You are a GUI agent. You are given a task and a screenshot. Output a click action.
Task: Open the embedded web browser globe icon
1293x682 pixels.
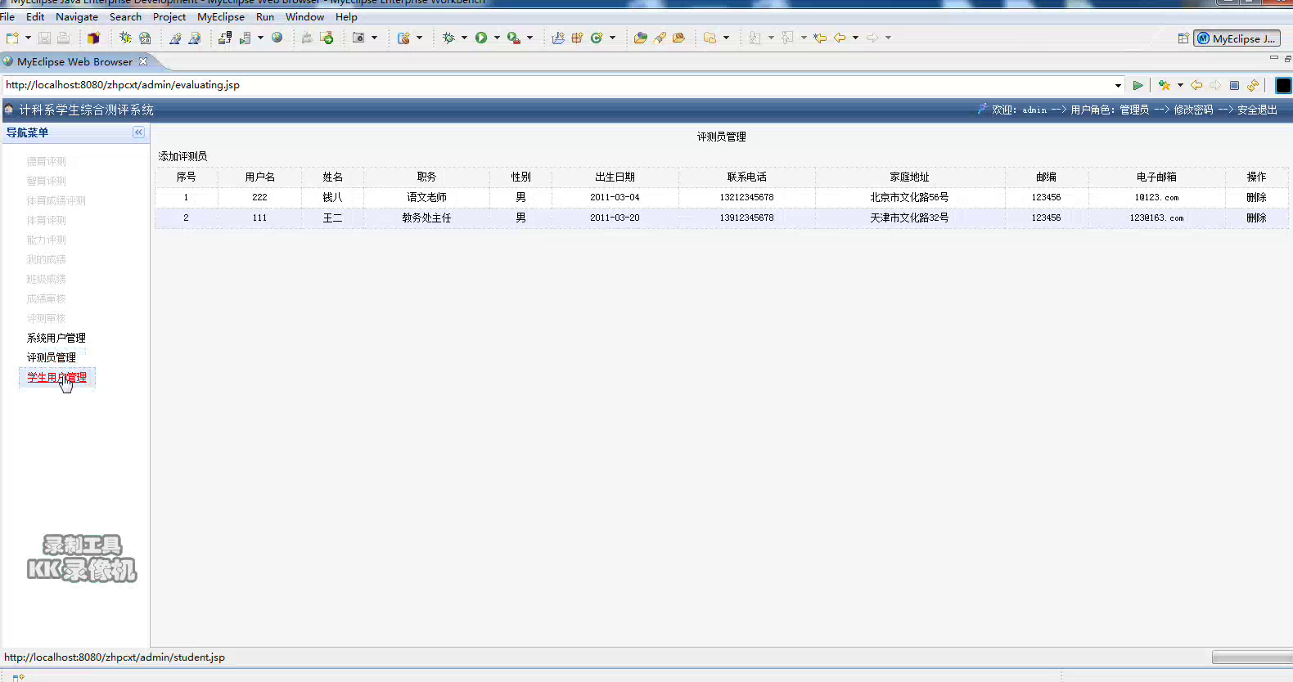277,38
